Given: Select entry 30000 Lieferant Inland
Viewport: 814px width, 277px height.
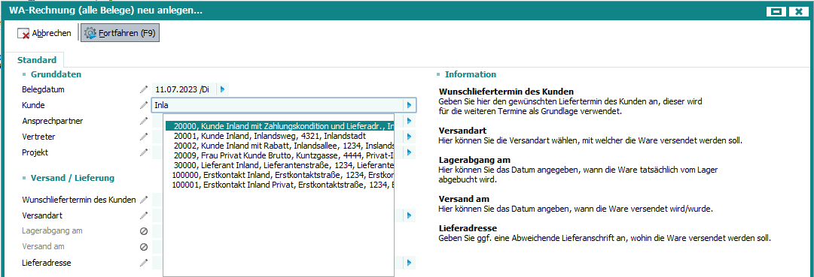Looking at the screenshot, I should pos(279,165).
